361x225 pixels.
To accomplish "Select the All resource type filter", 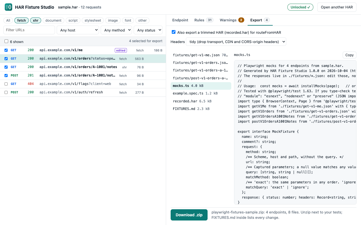I will click(8, 20).
